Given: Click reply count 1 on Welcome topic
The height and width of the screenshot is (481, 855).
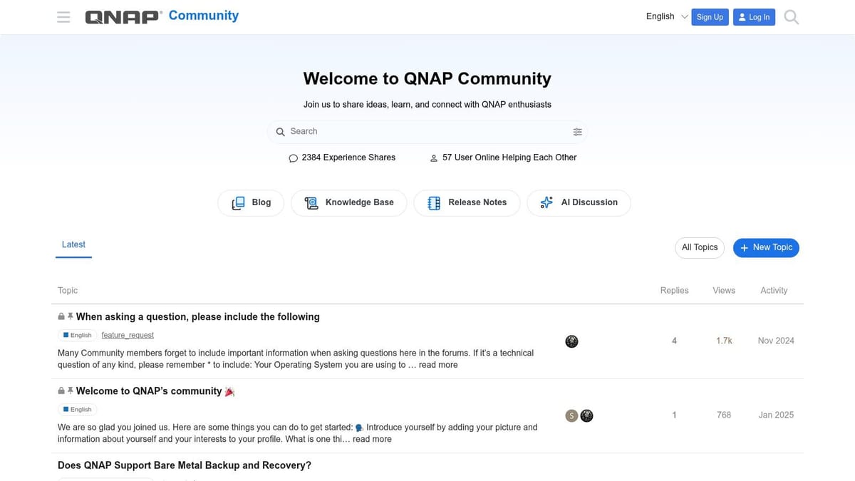Looking at the screenshot, I should [x=674, y=415].
